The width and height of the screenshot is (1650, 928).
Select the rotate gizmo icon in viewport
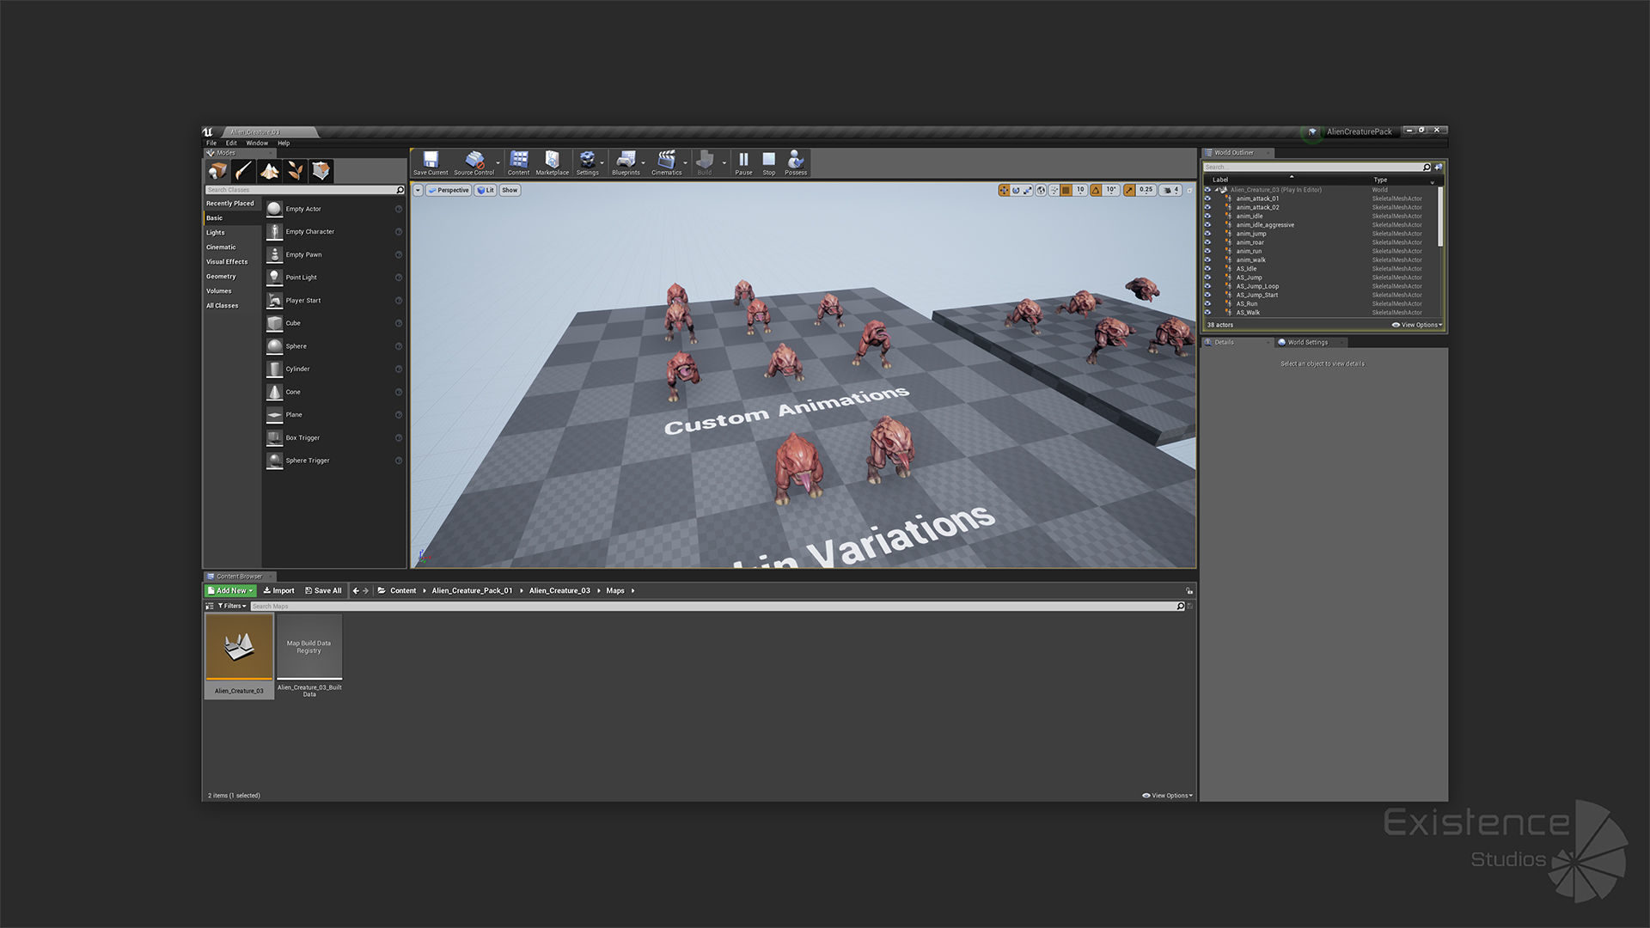(1016, 191)
